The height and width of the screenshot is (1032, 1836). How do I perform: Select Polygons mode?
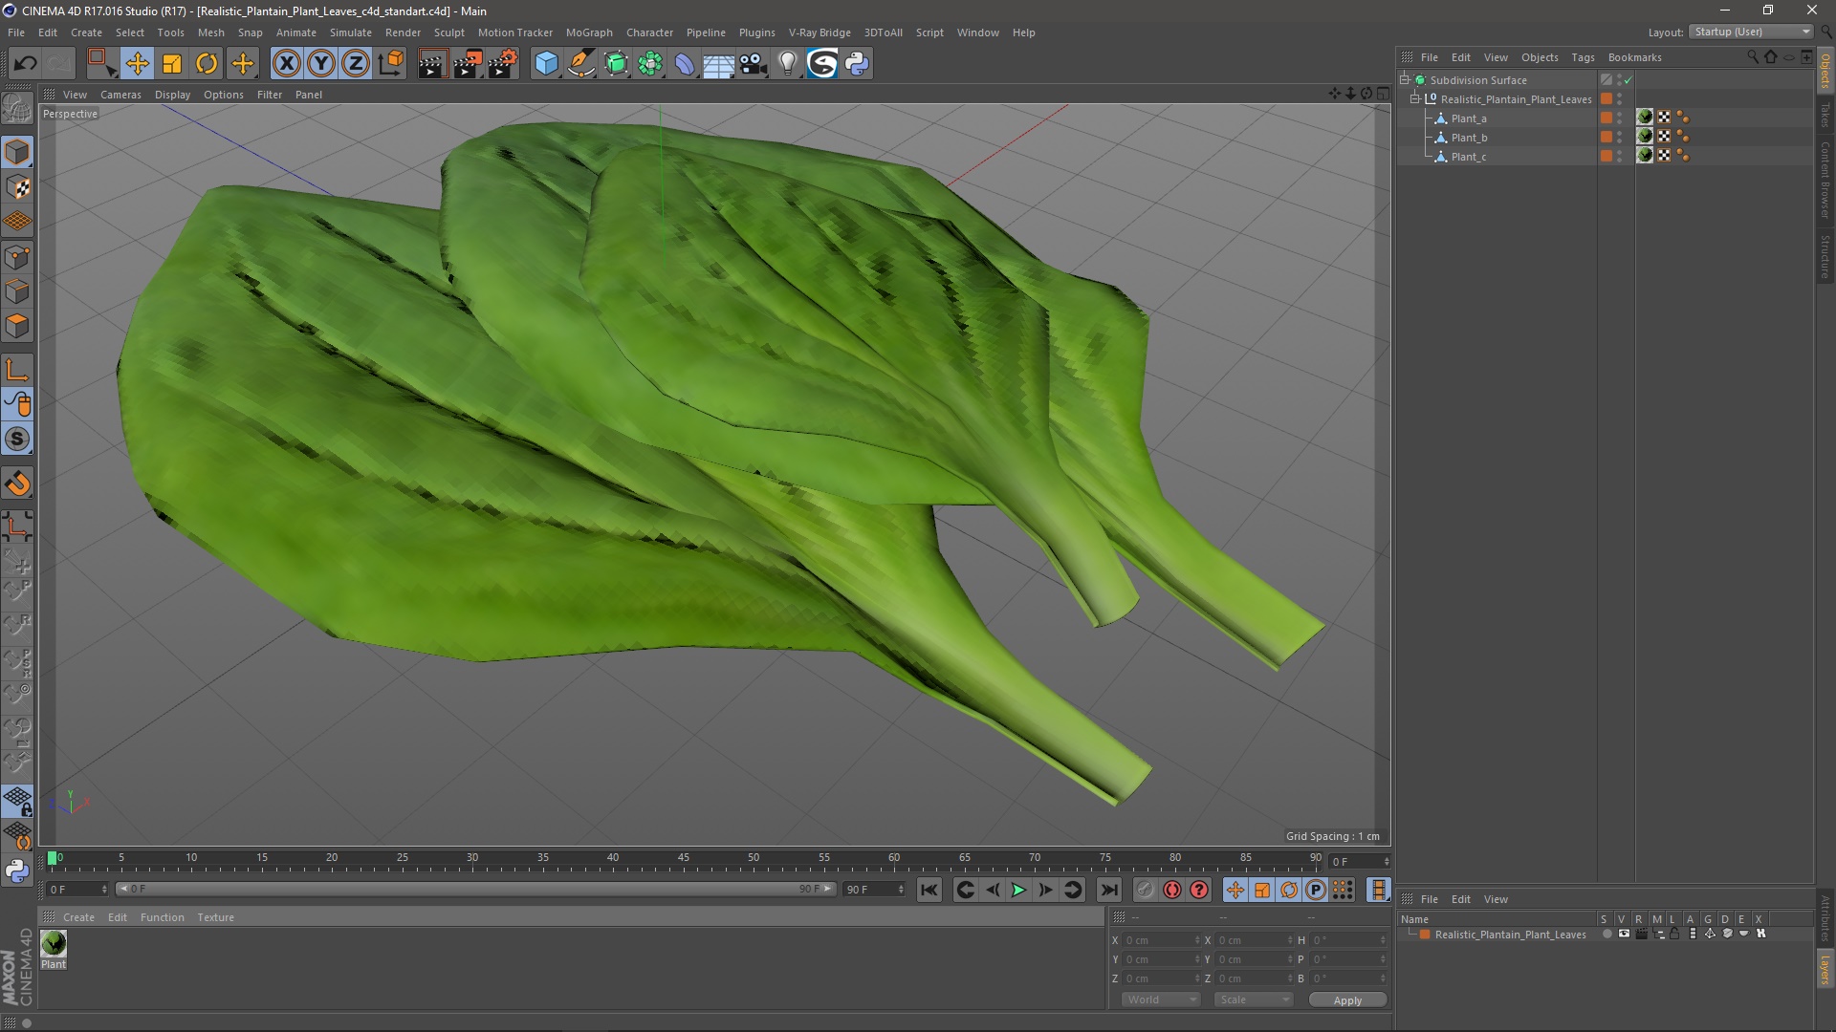pos(17,326)
